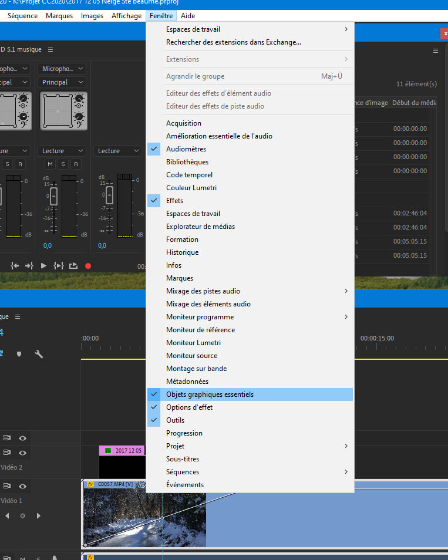Open the Aide menu in the menu bar

click(x=188, y=16)
